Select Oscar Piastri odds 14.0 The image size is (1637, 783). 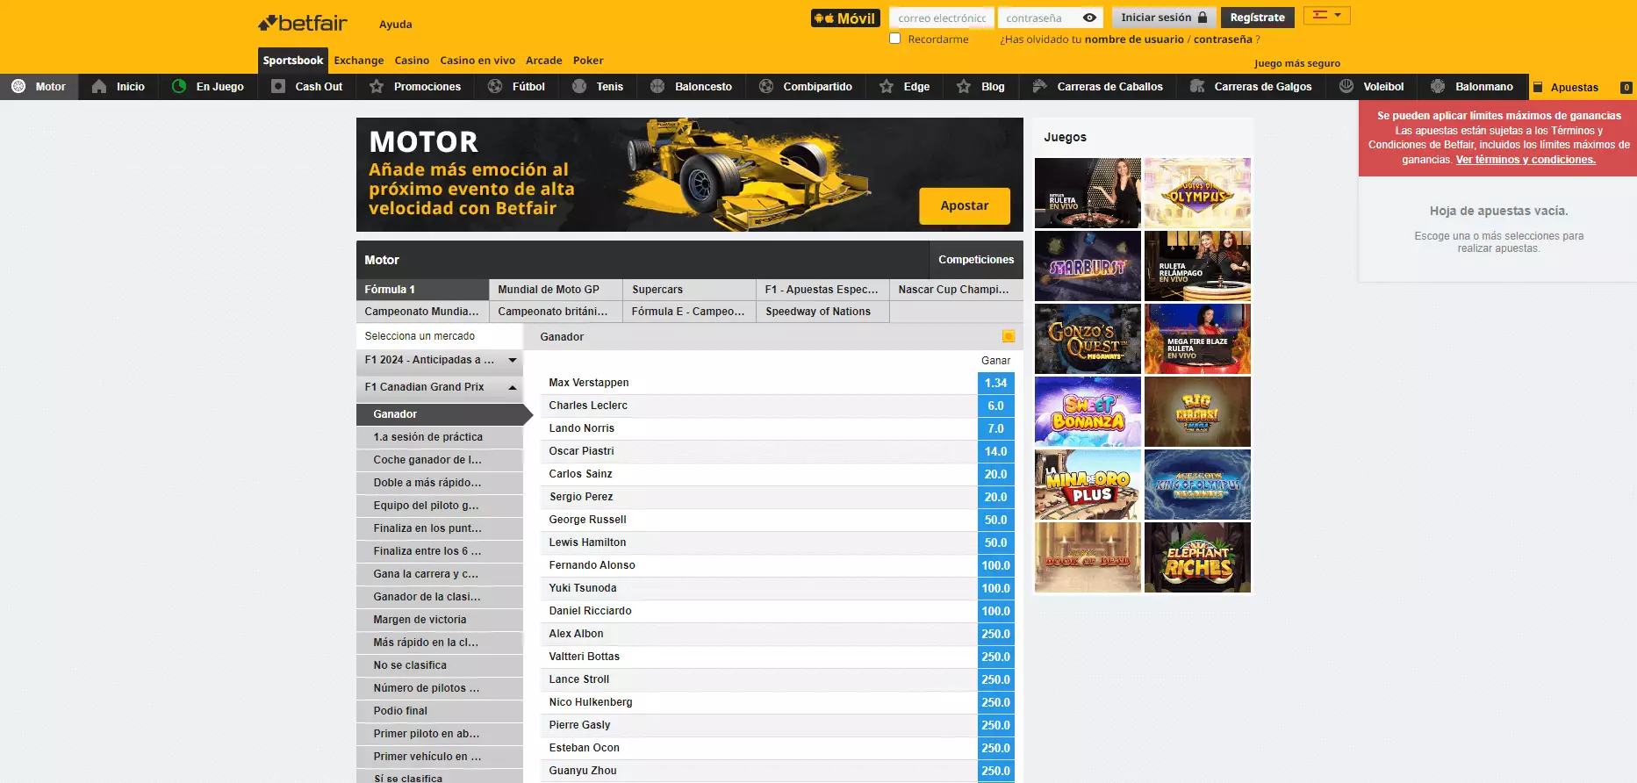(995, 451)
